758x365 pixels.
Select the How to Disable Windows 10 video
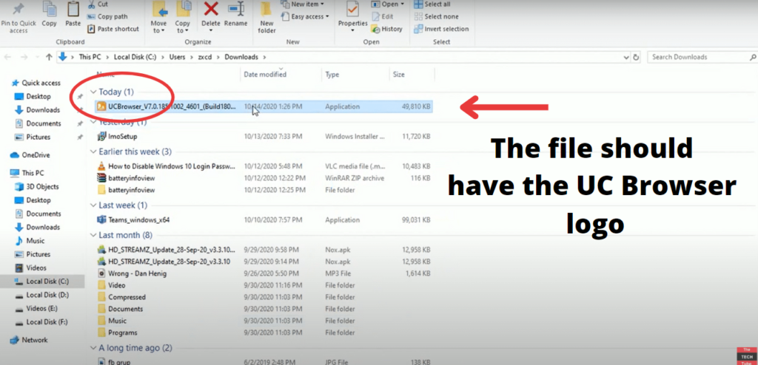(x=264, y=166)
